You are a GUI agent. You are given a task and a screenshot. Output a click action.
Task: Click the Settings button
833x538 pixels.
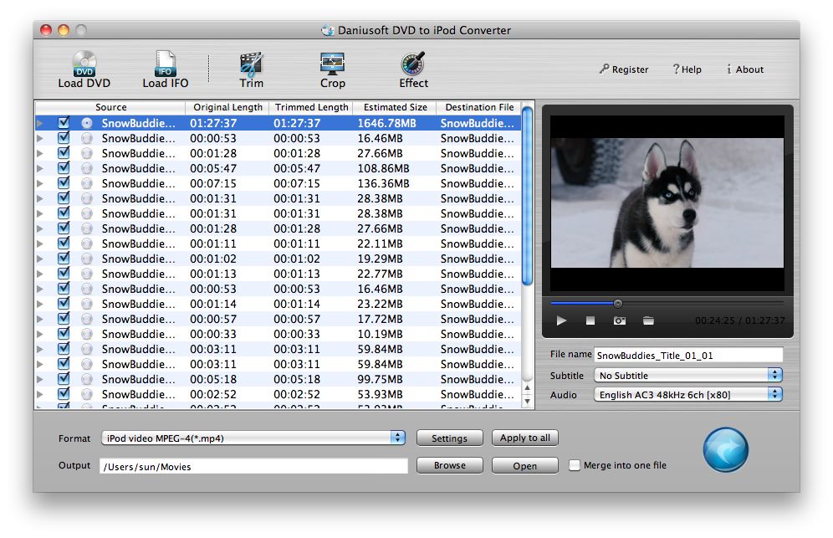click(x=449, y=438)
